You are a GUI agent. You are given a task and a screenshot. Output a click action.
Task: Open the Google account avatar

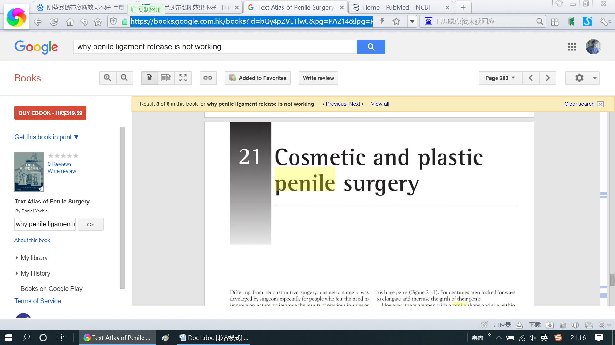click(593, 47)
